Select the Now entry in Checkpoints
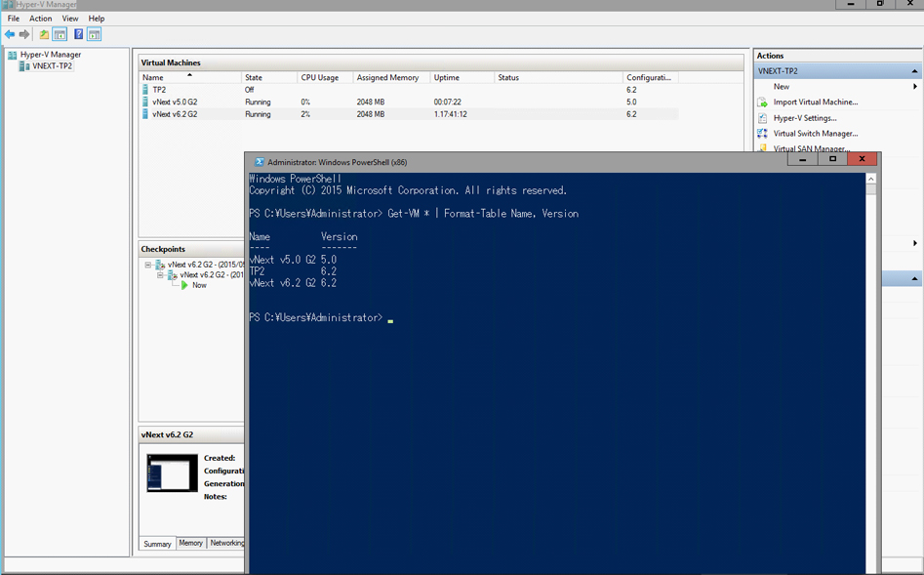 (x=199, y=285)
